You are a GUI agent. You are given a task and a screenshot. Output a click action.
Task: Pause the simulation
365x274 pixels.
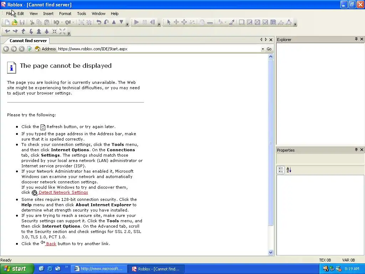pos(145,22)
